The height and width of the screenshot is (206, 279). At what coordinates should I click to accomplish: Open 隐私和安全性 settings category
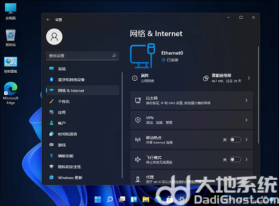(x=83, y=167)
